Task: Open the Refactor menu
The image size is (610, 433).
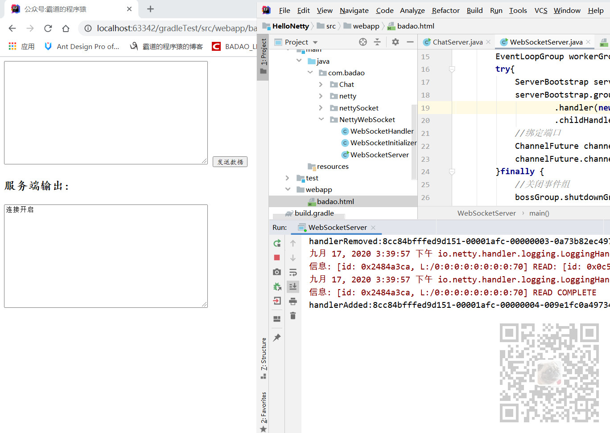Action: click(x=445, y=10)
